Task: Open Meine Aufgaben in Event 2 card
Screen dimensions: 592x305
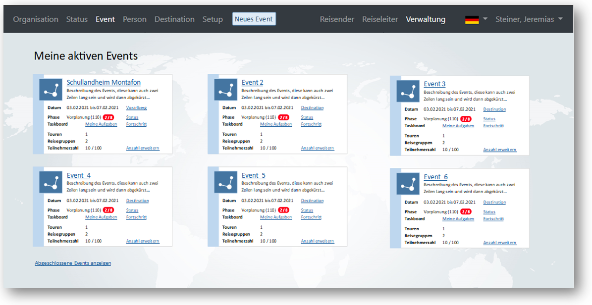Action: click(276, 124)
